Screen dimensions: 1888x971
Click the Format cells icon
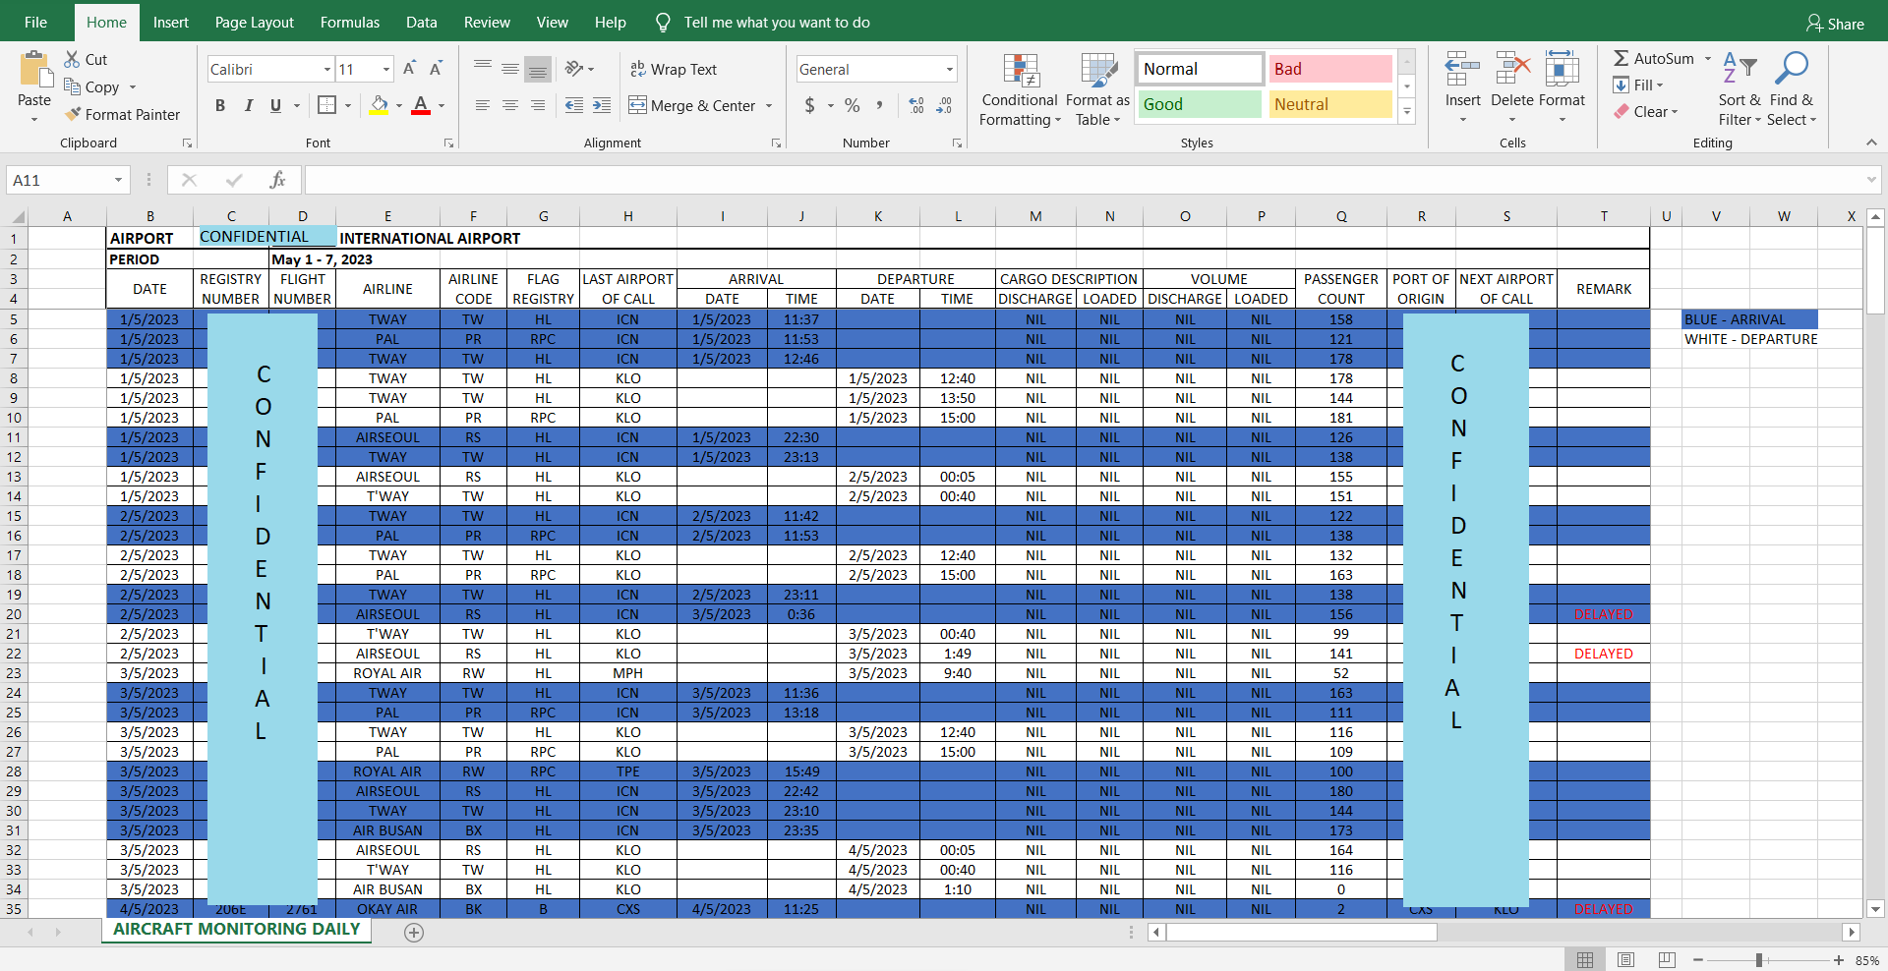[1562, 70]
